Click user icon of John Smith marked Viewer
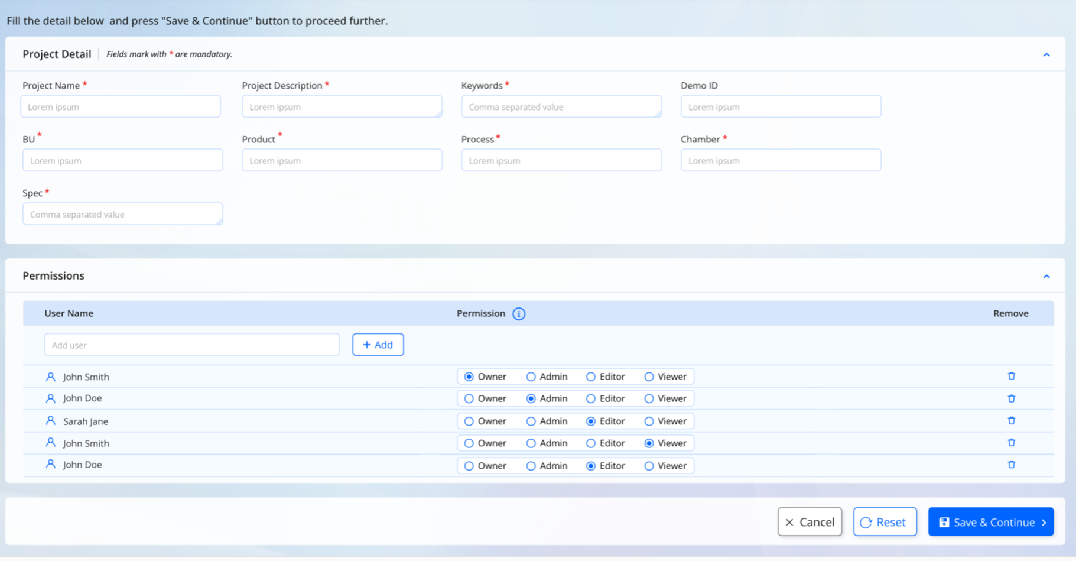The height and width of the screenshot is (561, 1076). pos(51,443)
